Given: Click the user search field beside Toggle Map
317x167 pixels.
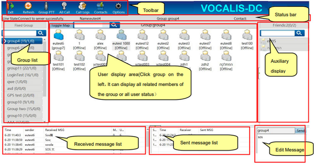Looking at the screenshot, I should (92, 25).
